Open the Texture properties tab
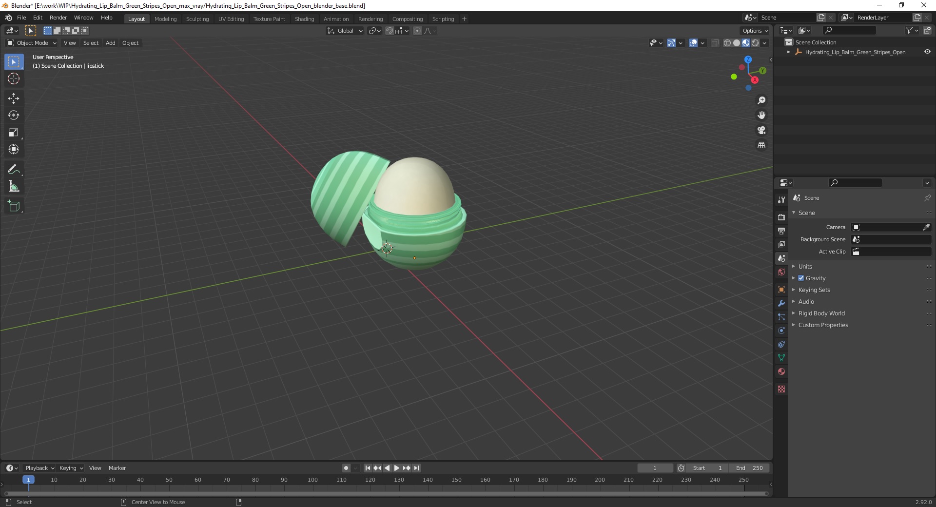 (x=781, y=389)
